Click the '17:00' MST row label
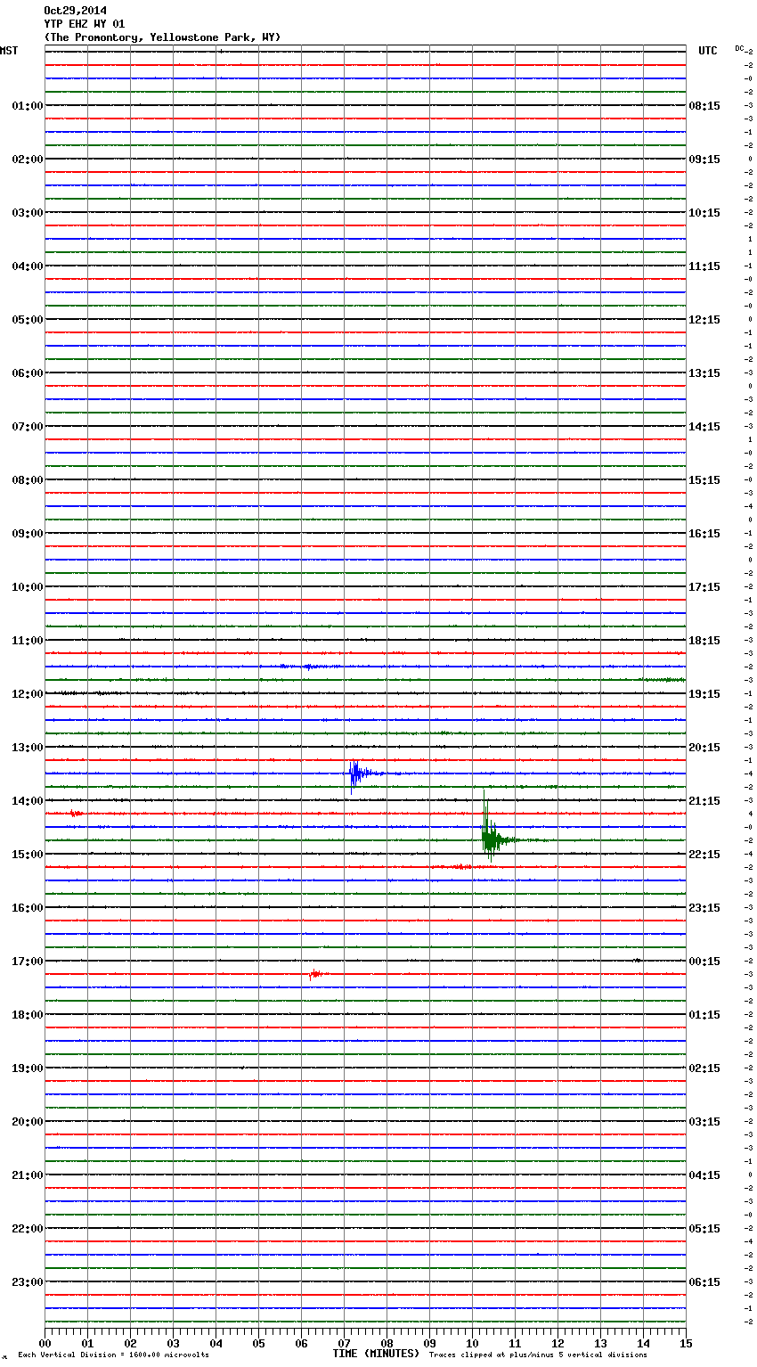The width and height of the screenshot is (757, 1367). (28, 962)
